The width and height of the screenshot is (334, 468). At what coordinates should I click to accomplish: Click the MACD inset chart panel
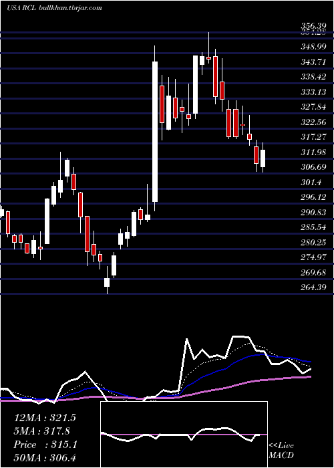tap(184, 435)
